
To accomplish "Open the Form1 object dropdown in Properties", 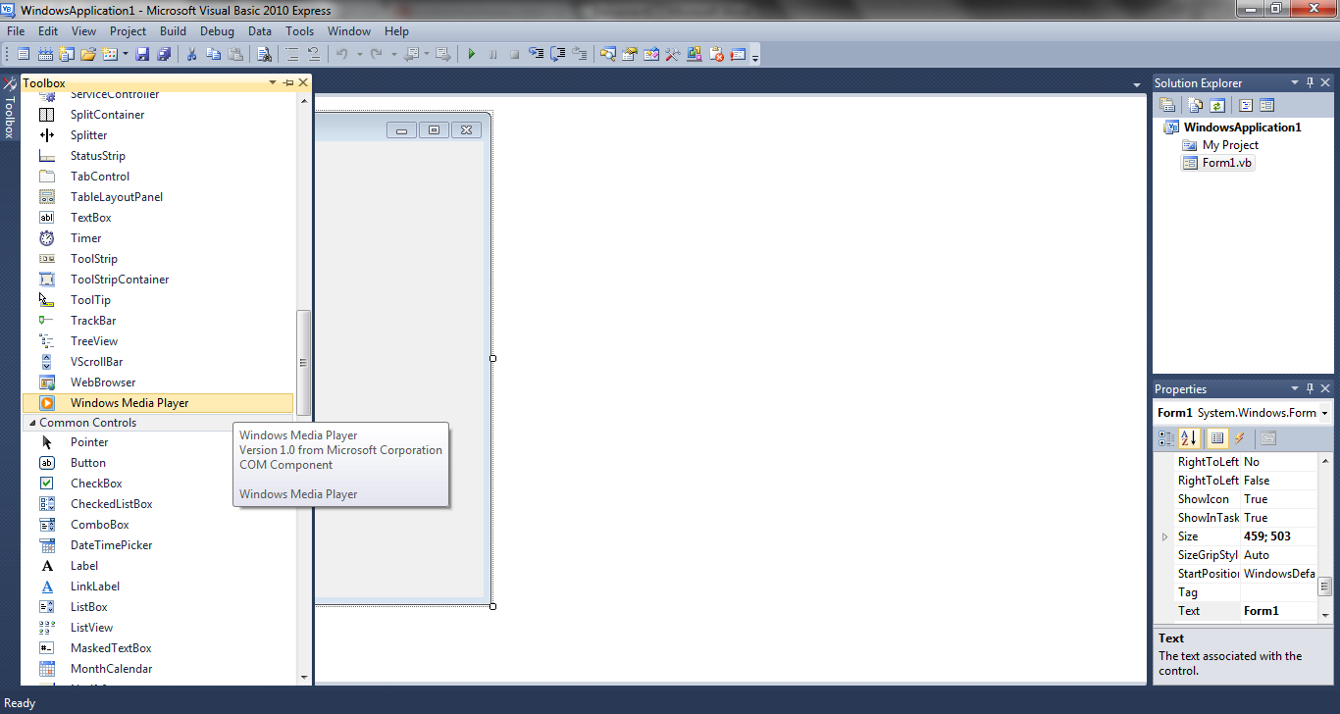I will point(1324,413).
